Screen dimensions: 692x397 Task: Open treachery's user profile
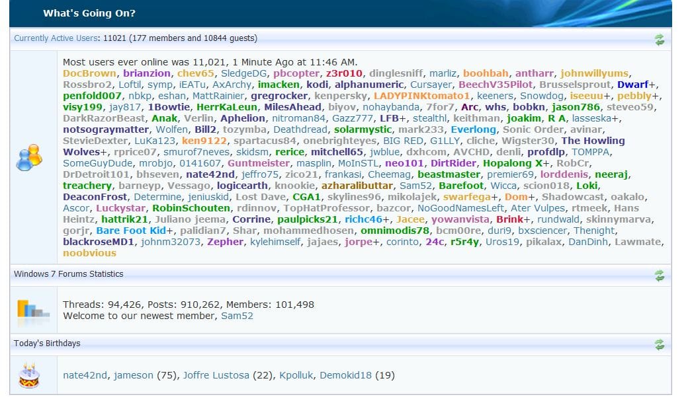[x=87, y=186]
